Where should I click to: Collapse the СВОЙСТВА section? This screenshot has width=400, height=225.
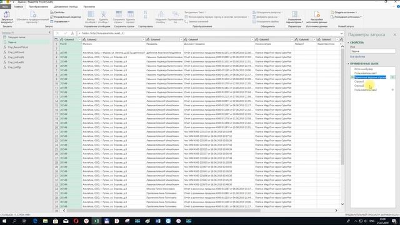(x=349, y=42)
